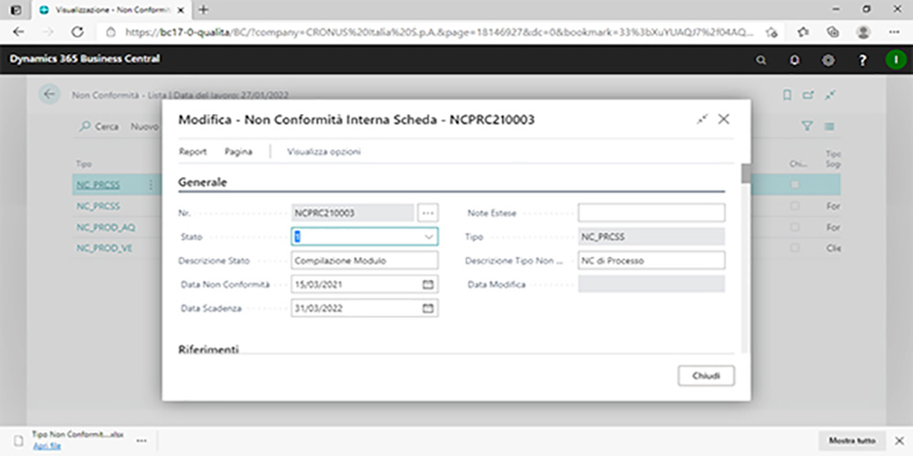The image size is (913, 456).
Task: Open the Report menu
Action: [x=193, y=151]
